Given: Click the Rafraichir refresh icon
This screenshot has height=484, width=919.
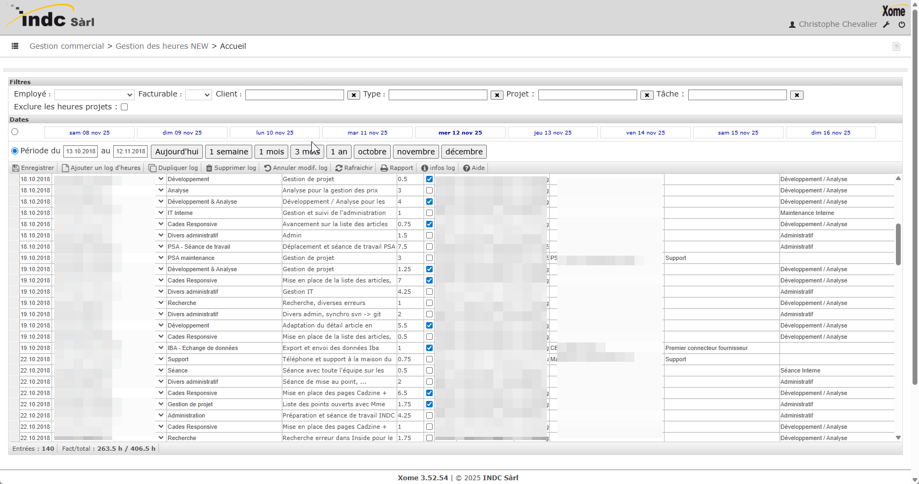Looking at the screenshot, I should [339, 168].
